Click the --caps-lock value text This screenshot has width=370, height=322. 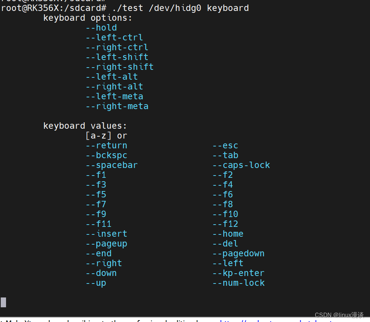click(x=241, y=165)
